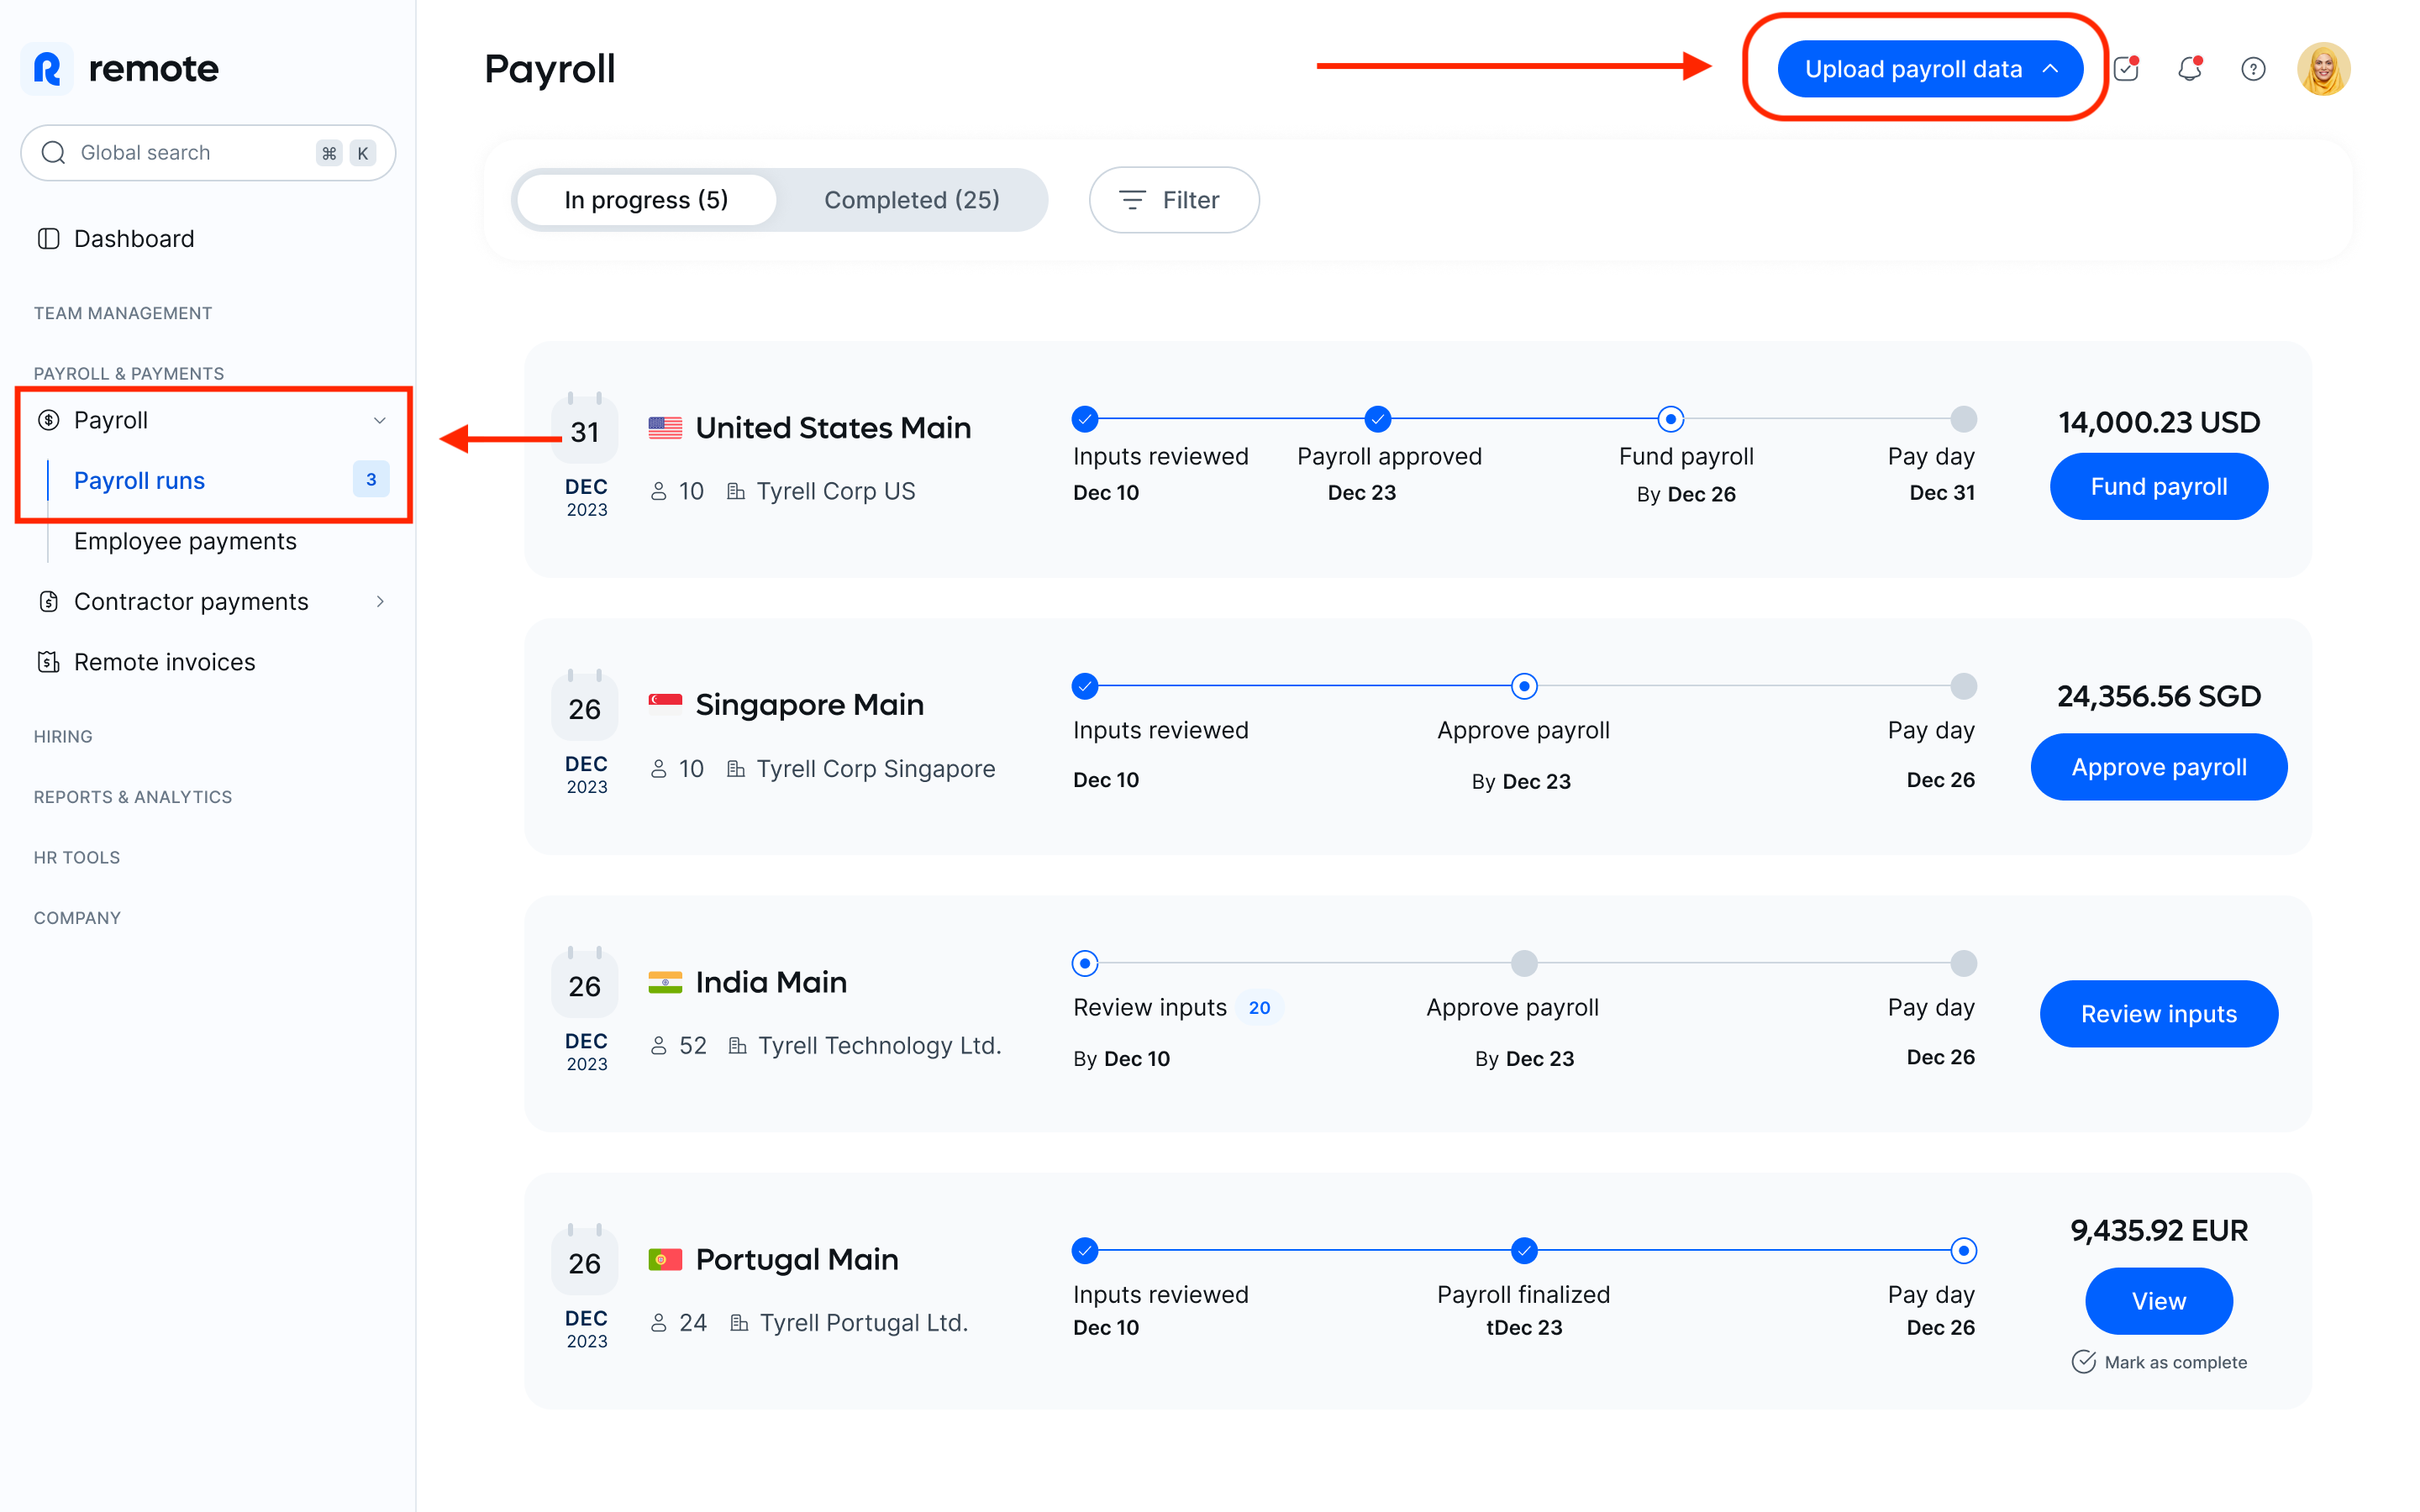Click the Singapore flag icon

[x=665, y=705]
